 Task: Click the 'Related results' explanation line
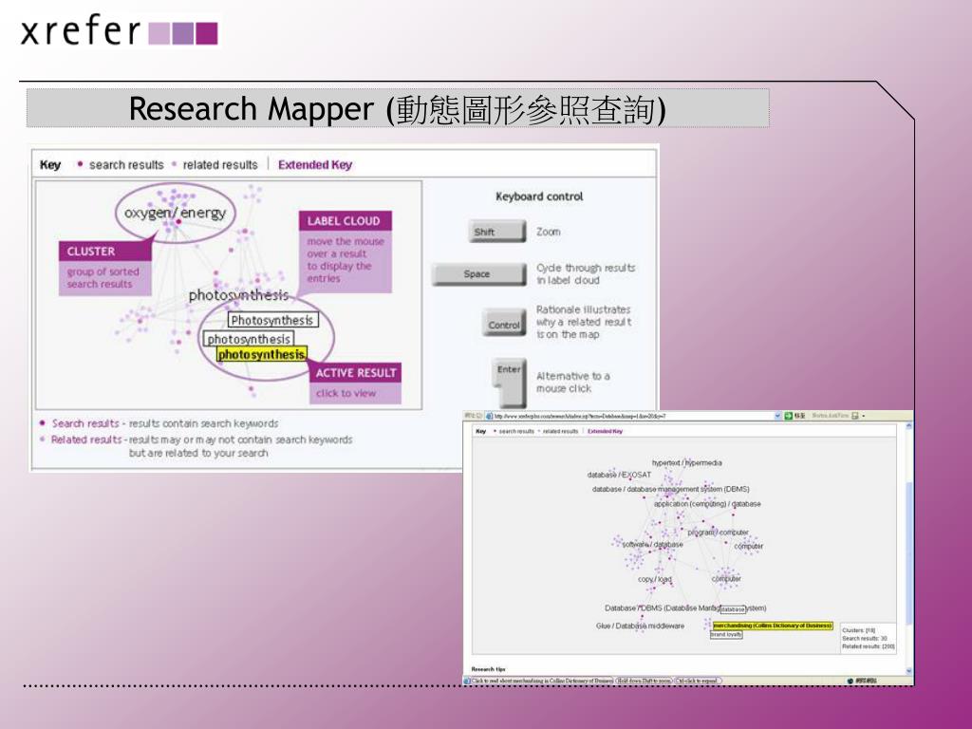201,446
